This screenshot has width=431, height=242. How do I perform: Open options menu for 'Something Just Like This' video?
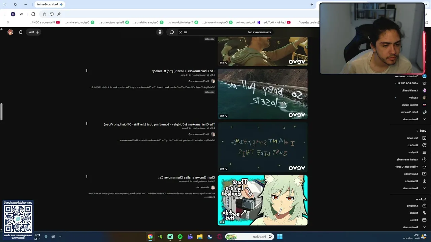(87, 124)
